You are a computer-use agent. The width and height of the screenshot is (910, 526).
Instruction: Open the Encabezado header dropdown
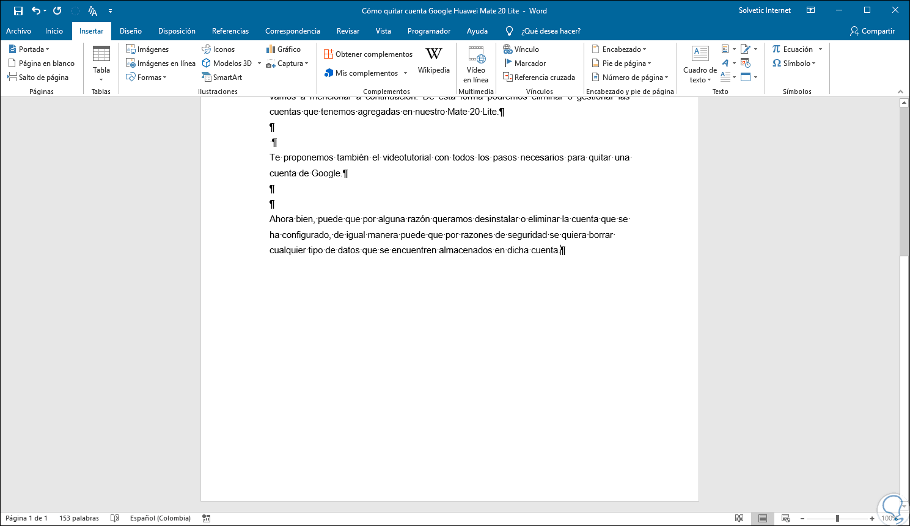point(619,49)
